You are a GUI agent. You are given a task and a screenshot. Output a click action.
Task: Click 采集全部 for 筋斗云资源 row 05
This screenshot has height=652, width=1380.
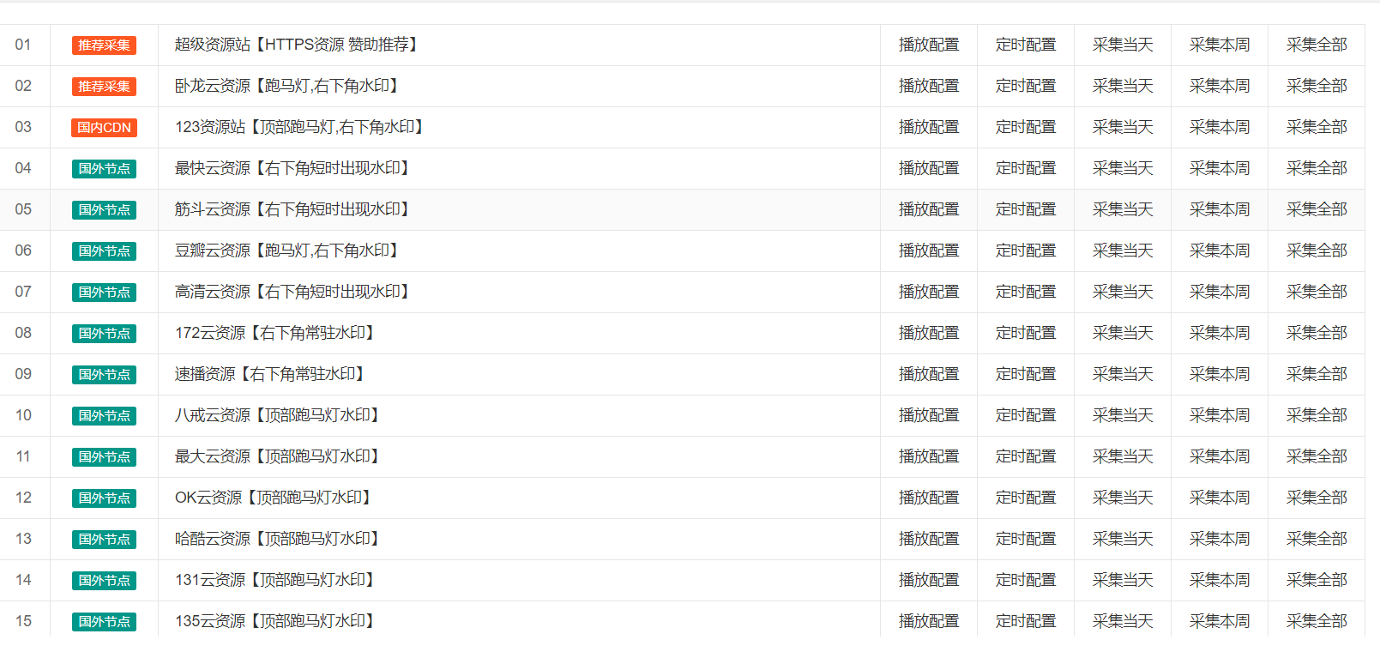pyautogui.click(x=1317, y=209)
